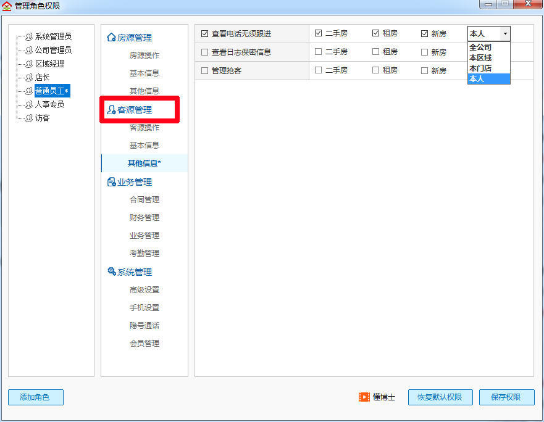544x422 pixels.
Task: Click the 房源管理 house icon
Action: coord(110,38)
